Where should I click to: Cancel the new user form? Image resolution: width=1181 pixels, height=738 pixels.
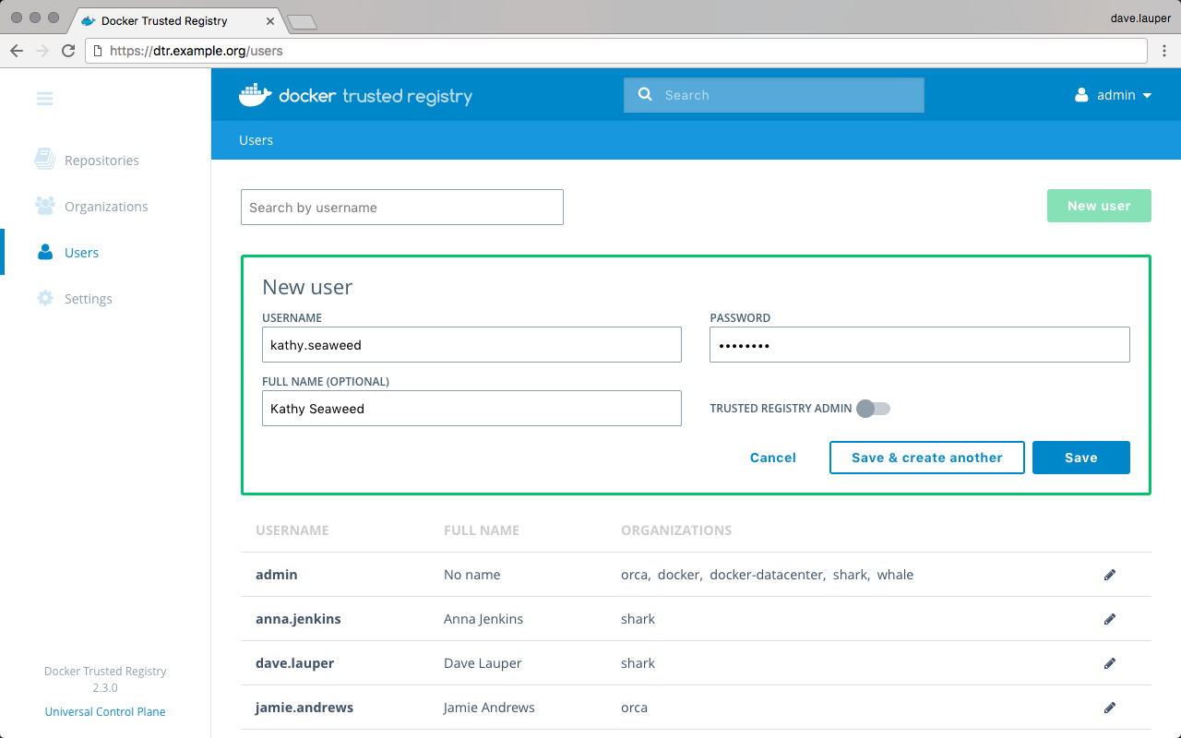(772, 458)
